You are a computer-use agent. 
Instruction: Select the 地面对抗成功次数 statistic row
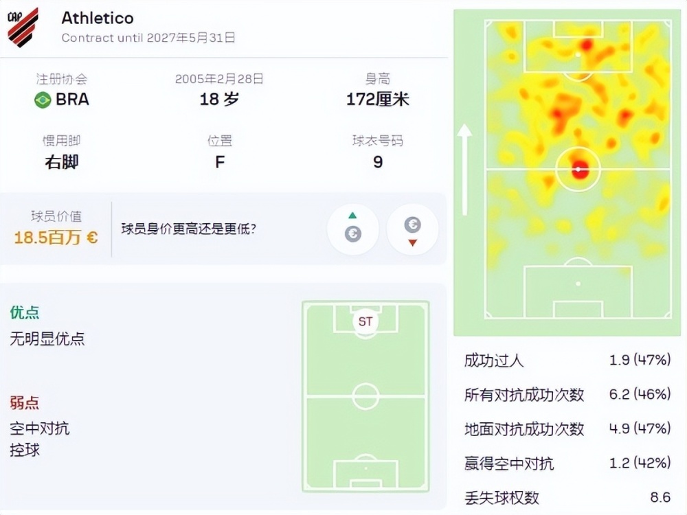(567, 428)
